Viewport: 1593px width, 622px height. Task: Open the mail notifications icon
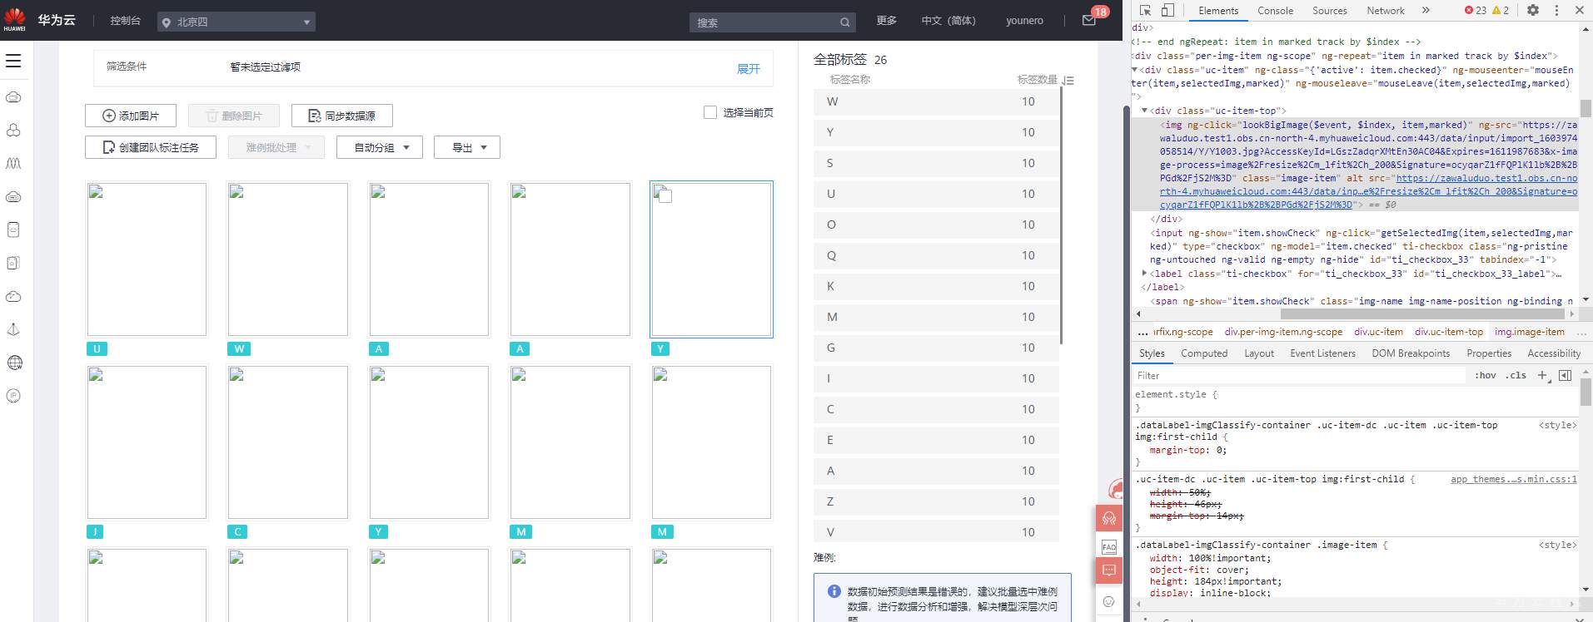pyautogui.click(x=1088, y=21)
